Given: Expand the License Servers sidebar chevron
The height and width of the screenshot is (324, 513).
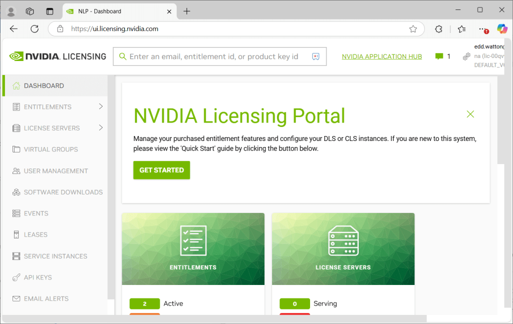Looking at the screenshot, I should [x=101, y=128].
